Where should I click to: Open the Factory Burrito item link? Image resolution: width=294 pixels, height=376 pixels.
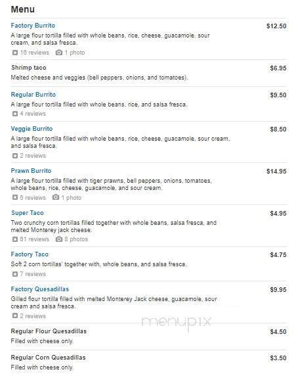[x=33, y=26]
